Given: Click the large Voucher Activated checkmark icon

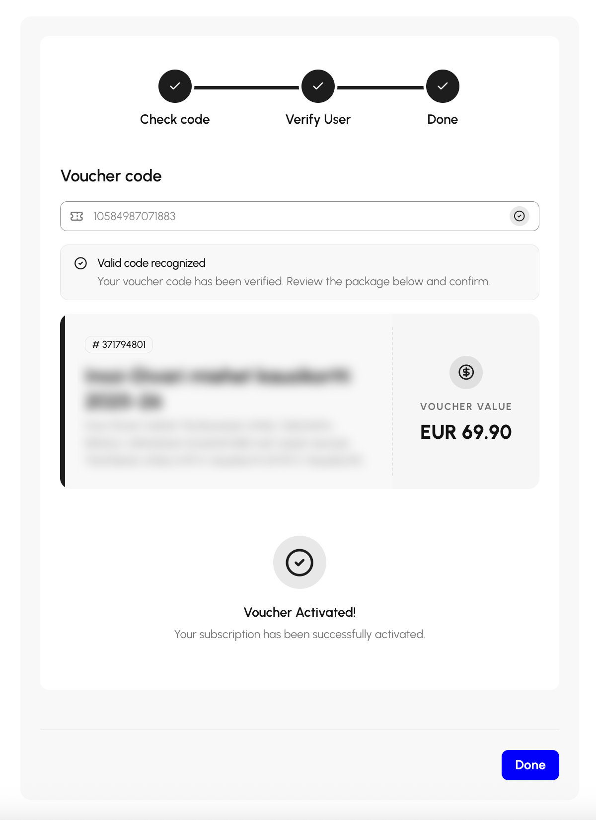Looking at the screenshot, I should tap(299, 562).
